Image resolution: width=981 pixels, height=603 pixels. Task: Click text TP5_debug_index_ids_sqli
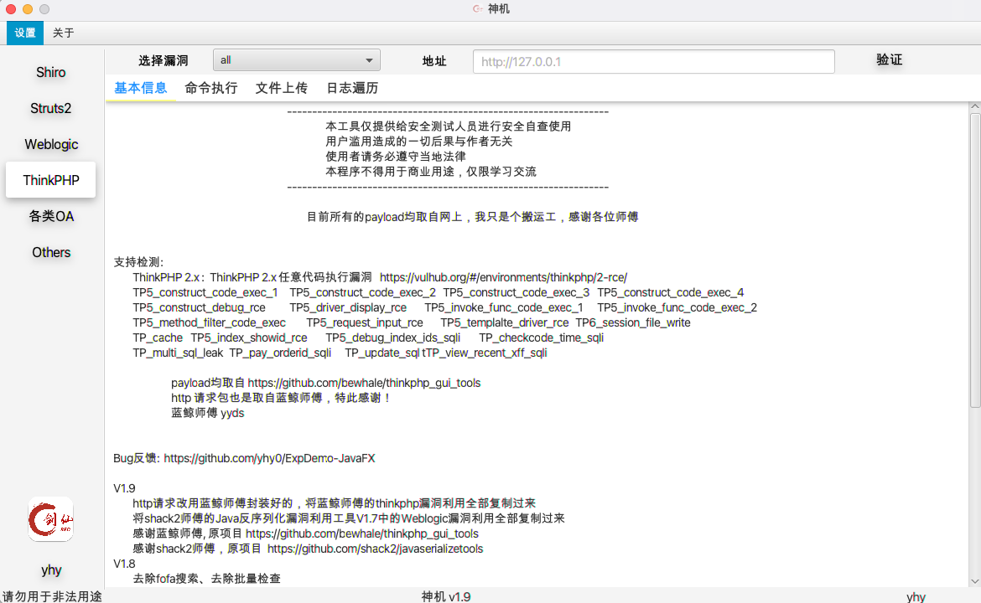coord(393,338)
